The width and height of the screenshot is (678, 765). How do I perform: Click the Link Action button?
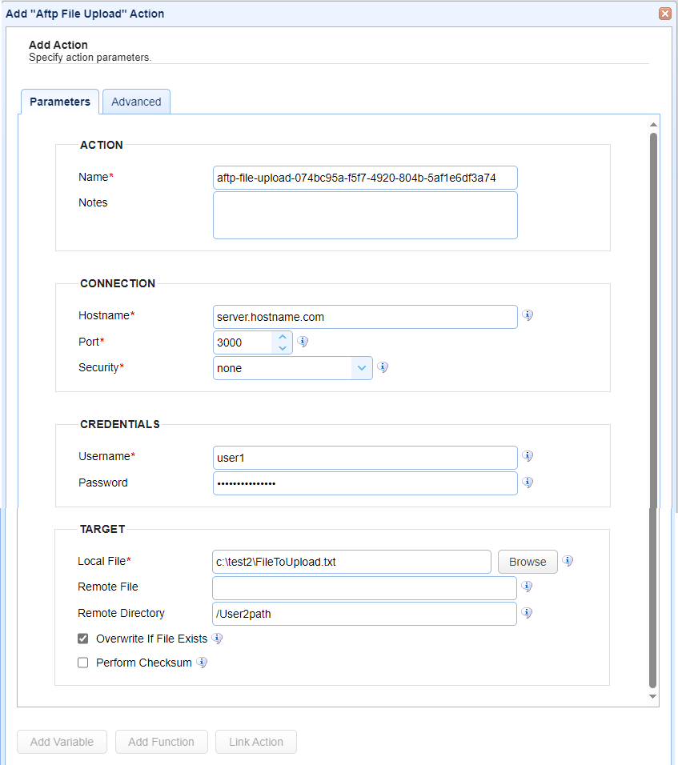(x=255, y=742)
